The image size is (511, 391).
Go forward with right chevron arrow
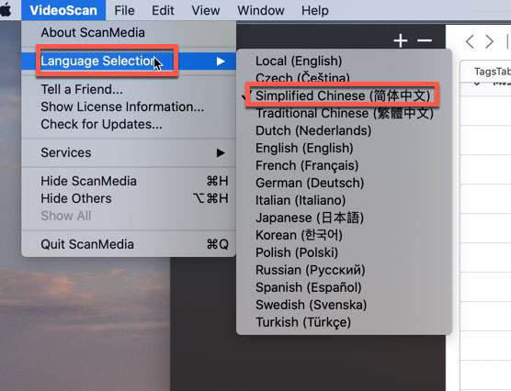(x=489, y=41)
